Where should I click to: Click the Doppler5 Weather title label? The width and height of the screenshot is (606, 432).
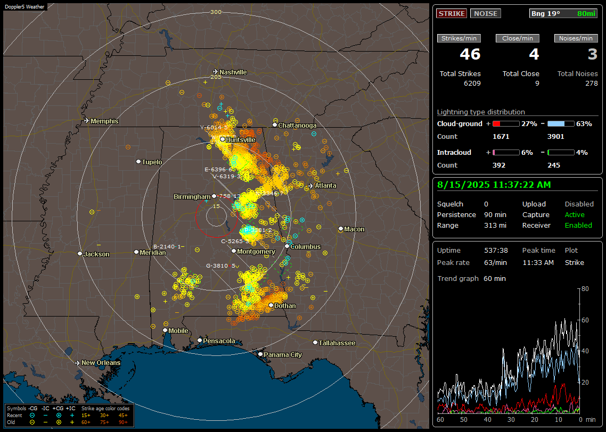click(24, 6)
